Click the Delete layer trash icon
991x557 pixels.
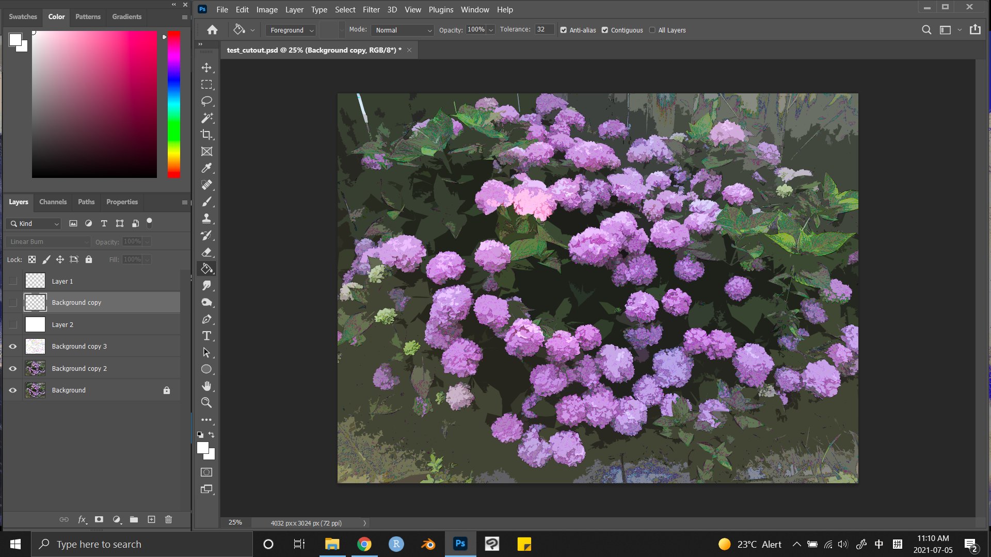168,519
